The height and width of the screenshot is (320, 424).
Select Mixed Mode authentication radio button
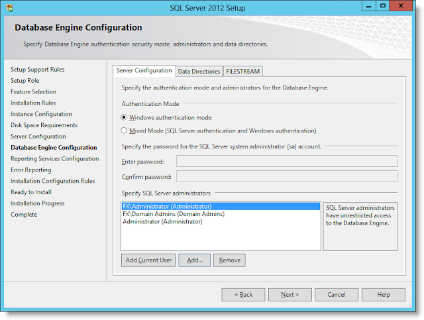click(124, 131)
